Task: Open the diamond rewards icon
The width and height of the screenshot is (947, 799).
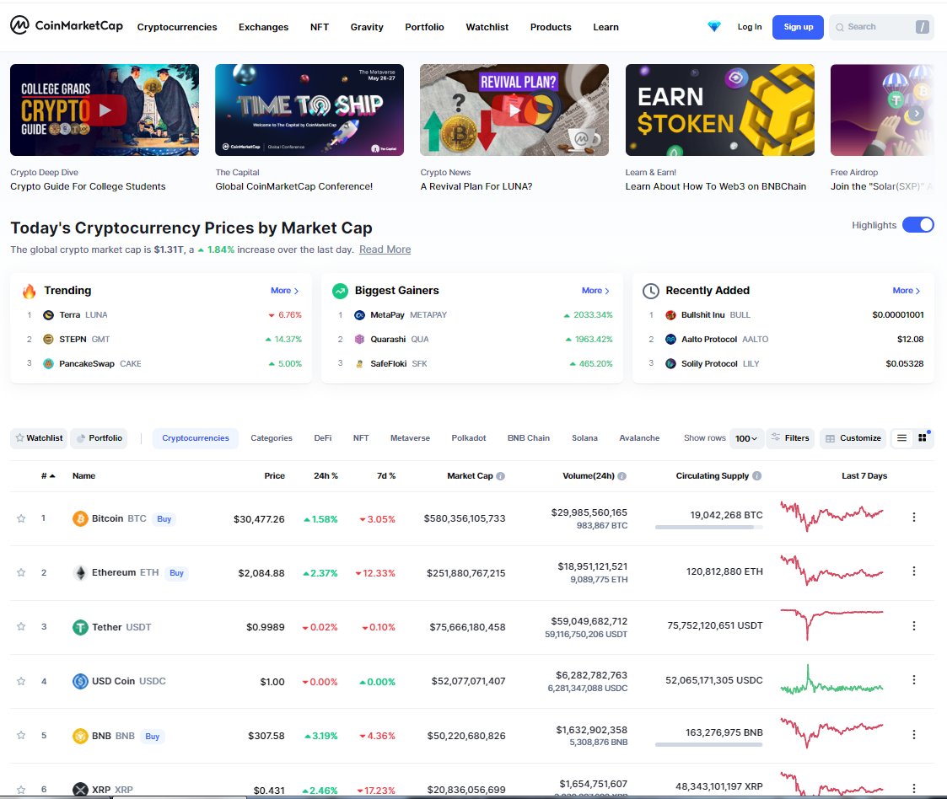Action: (x=714, y=27)
